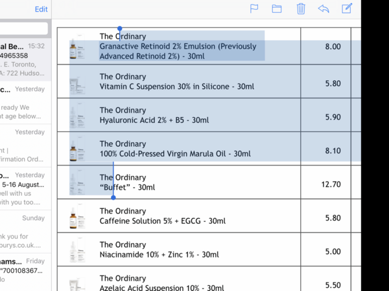389x291 pixels.
Task: Tap 'Vitamin C Suspension 30% in Silicone' text
Action: pos(165,87)
